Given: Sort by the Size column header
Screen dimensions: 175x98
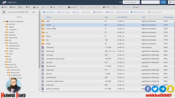Looking at the screenshot, I should pyautogui.click(x=106, y=17).
